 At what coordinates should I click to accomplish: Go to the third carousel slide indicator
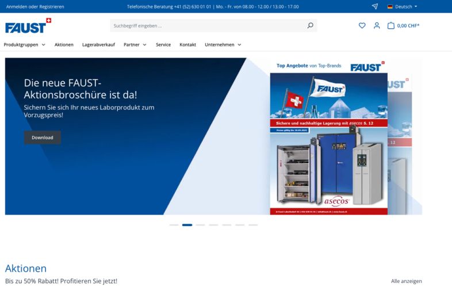[200, 225]
